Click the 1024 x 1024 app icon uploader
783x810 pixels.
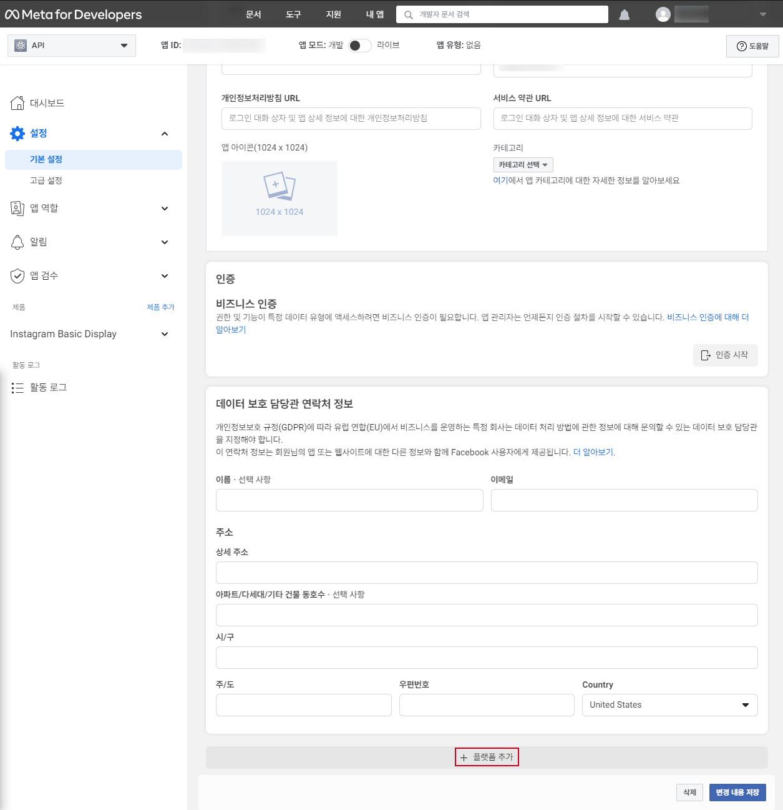point(280,199)
